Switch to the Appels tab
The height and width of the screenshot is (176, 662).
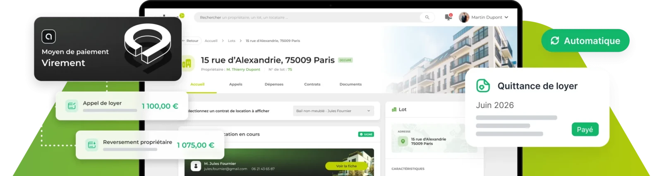pos(236,84)
